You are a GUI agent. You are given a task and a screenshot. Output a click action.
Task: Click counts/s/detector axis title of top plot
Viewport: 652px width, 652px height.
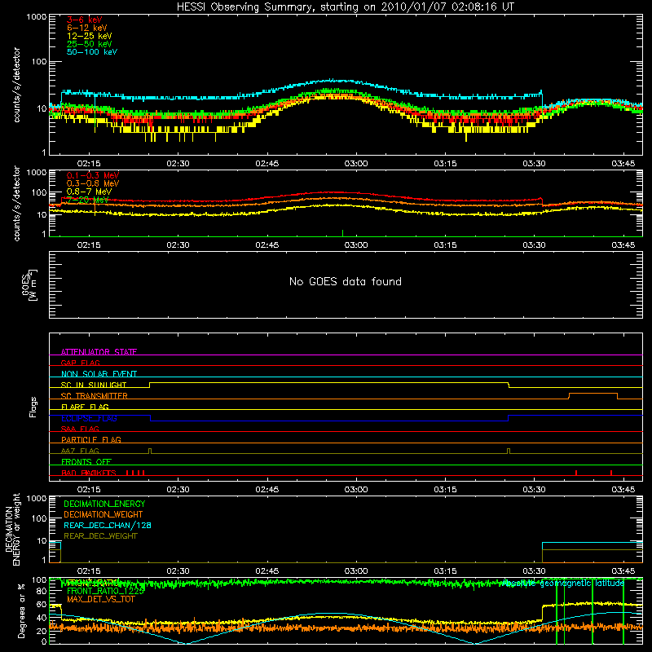[x=16, y=85]
